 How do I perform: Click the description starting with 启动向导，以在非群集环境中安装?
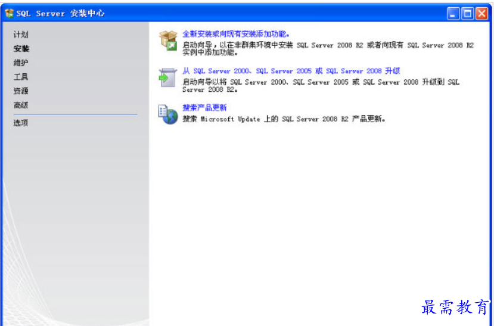tap(328, 49)
